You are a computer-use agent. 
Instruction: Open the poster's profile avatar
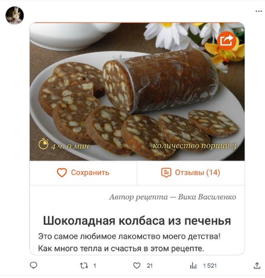pyautogui.click(x=15, y=15)
